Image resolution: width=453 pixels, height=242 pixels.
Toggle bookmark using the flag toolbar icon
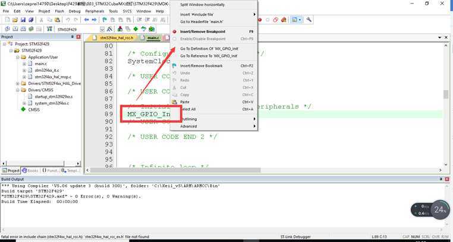[x=105, y=20]
